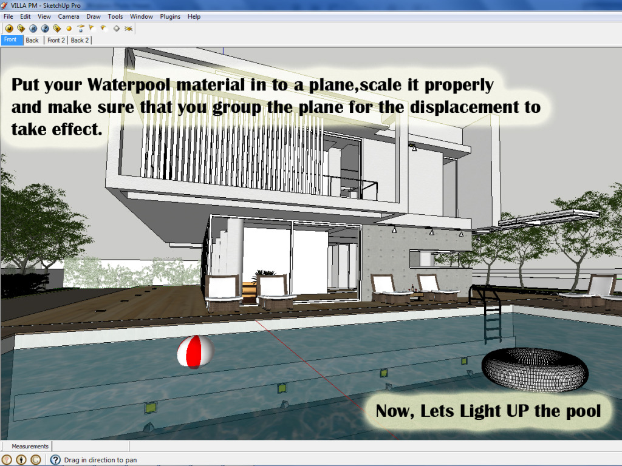
Task: Switch to the Front 2 scene tab
Action: (x=56, y=39)
